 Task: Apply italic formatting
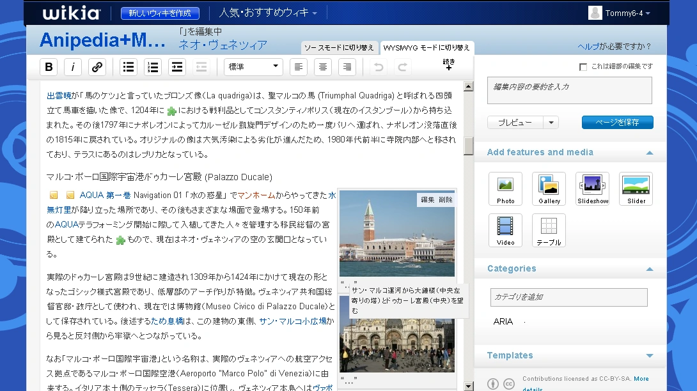(x=73, y=67)
